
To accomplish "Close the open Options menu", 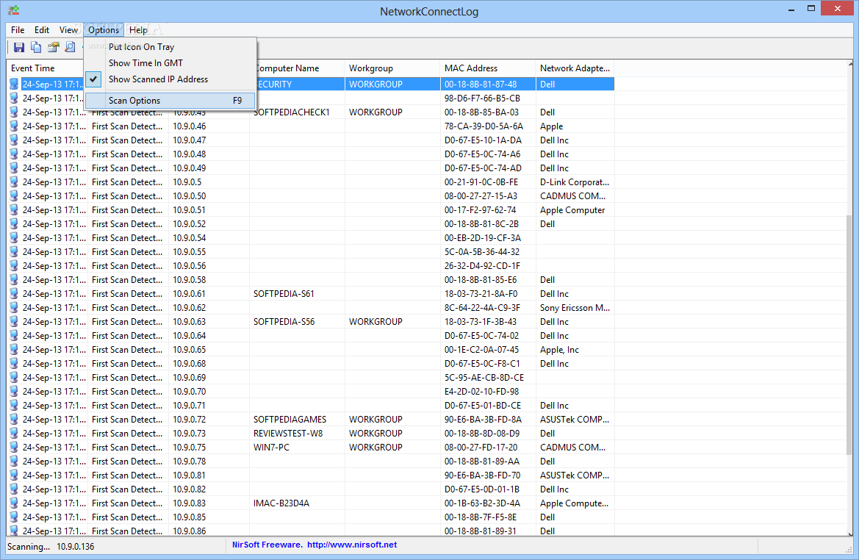I will (104, 30).
